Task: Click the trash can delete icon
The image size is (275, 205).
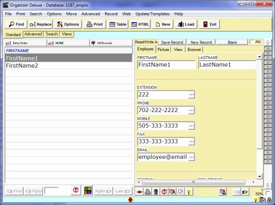Action: coord(156,192)
